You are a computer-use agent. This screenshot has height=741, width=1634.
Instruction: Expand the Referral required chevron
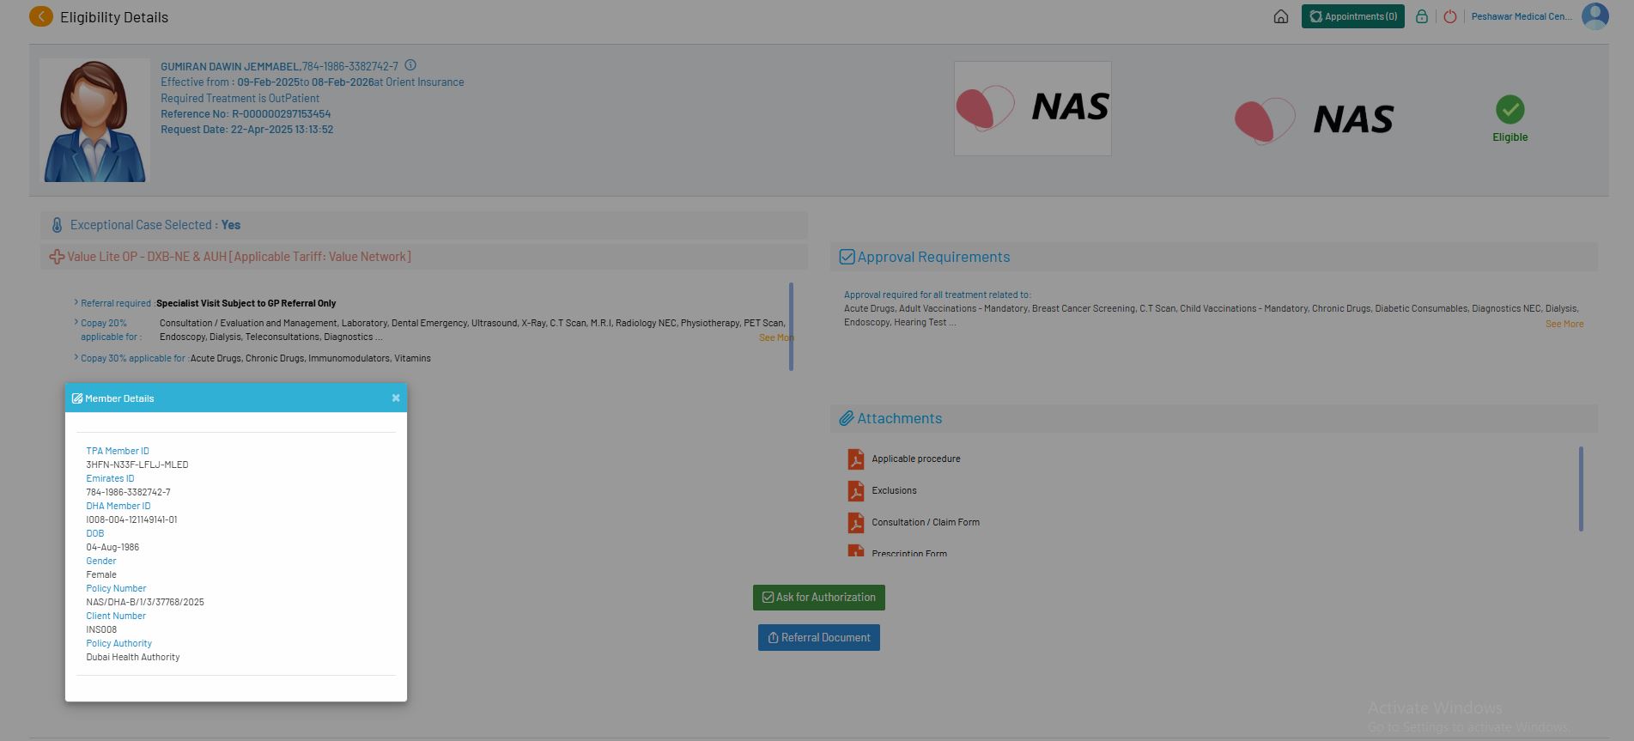click(76, 303)
